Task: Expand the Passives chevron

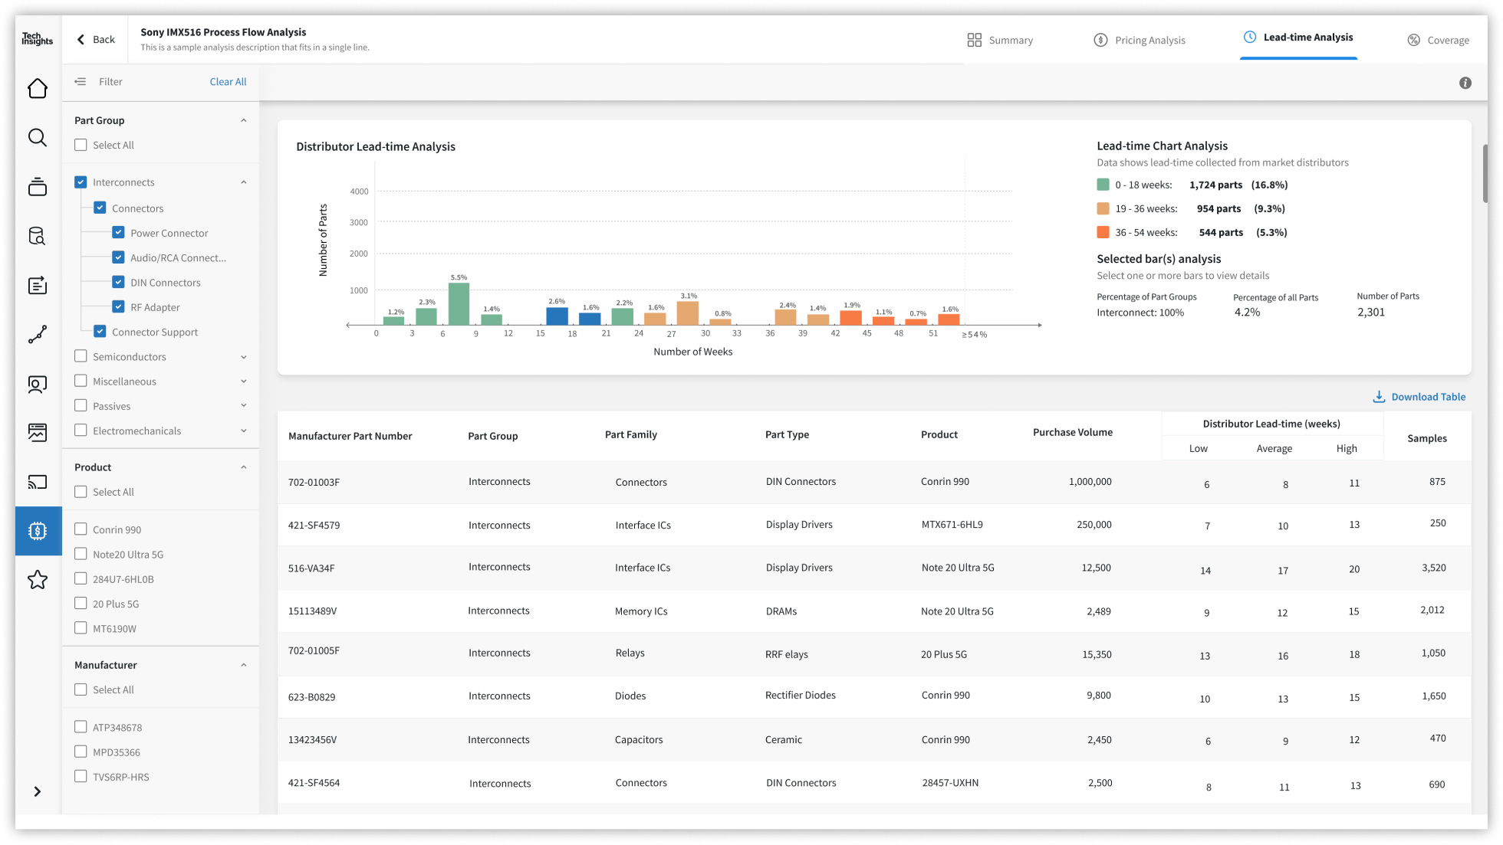Action: click(244, 406)
